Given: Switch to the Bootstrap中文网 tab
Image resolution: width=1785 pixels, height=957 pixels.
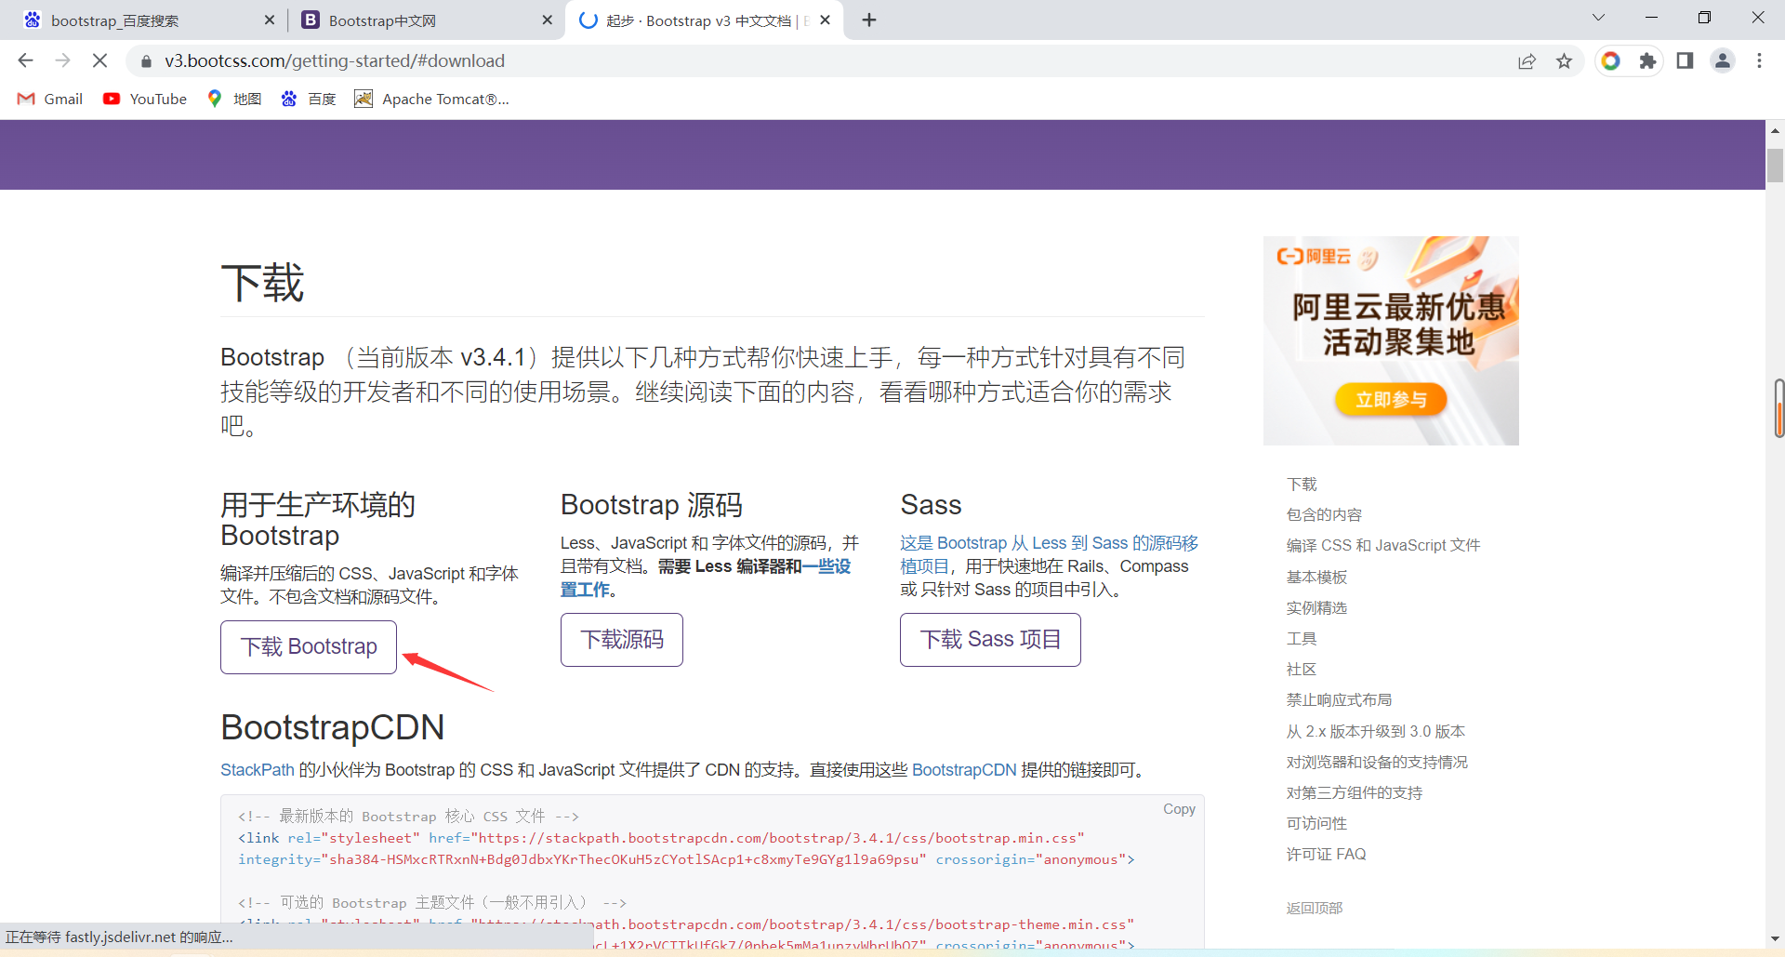Looking at the screenshot, I should tap(418, 20).
